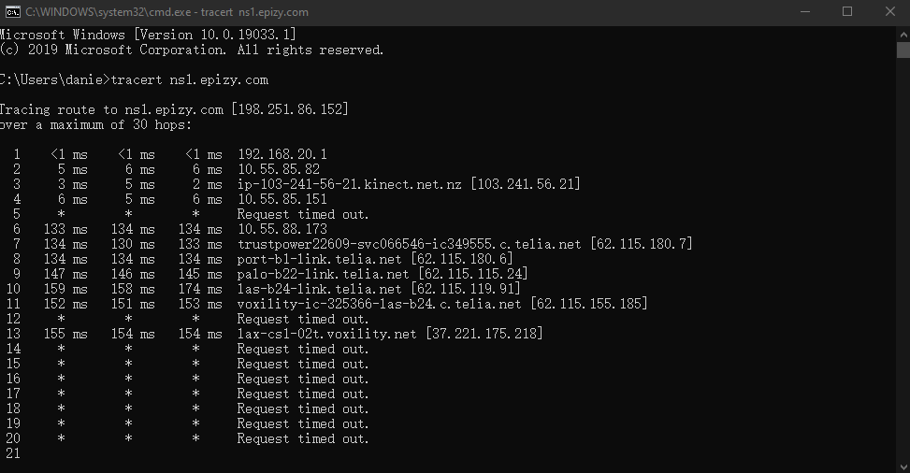Click hop 7 trustpower telia.net hostname

coord(409,244)
